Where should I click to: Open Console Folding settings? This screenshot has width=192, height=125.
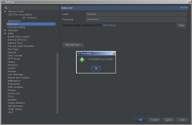click(17, 27)
